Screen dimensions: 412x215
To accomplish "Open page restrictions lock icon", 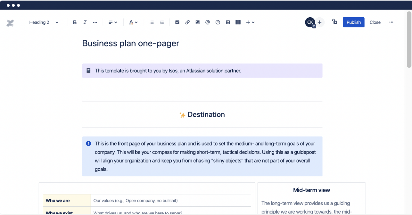I will click(x=335, y=21).
